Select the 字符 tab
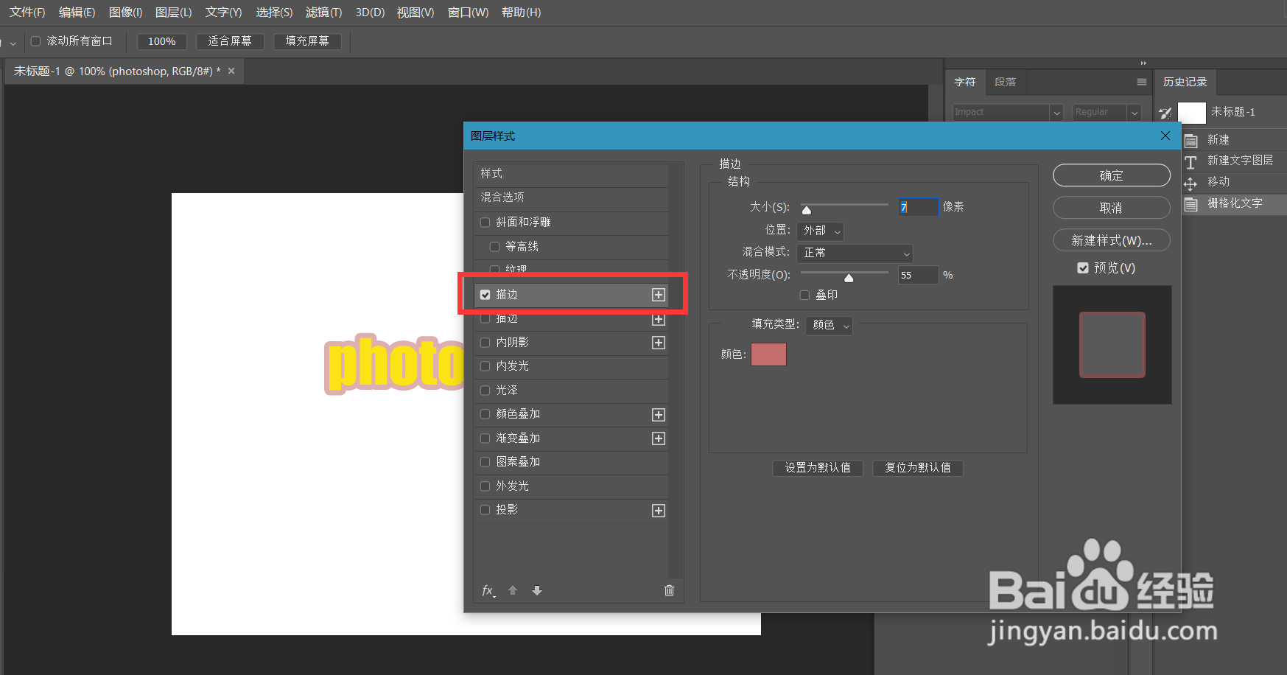Image resolution: width=1287 pixels, height=675 pixels. pos(965,82)
